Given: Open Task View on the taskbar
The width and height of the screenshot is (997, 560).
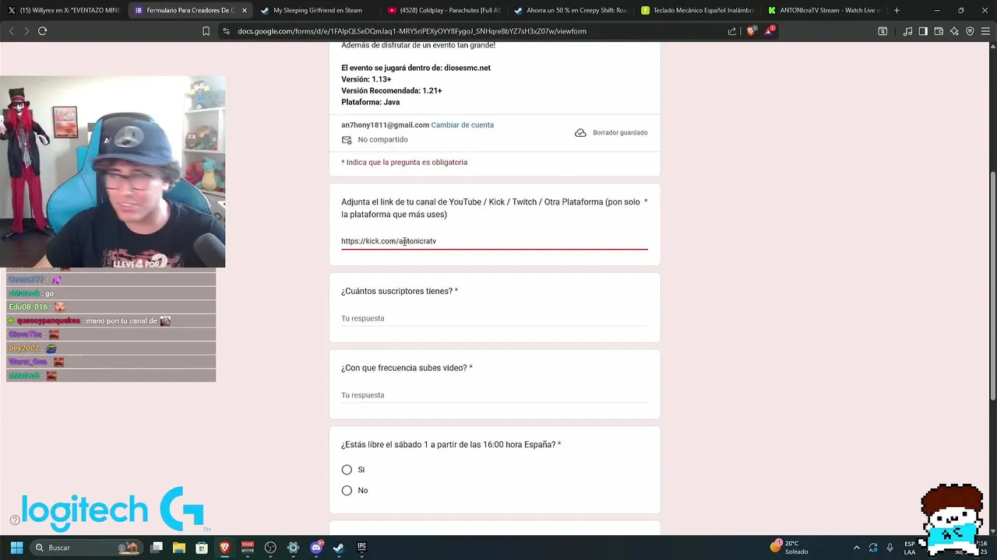Looking at the screenshot, I should tap(157, 548).
